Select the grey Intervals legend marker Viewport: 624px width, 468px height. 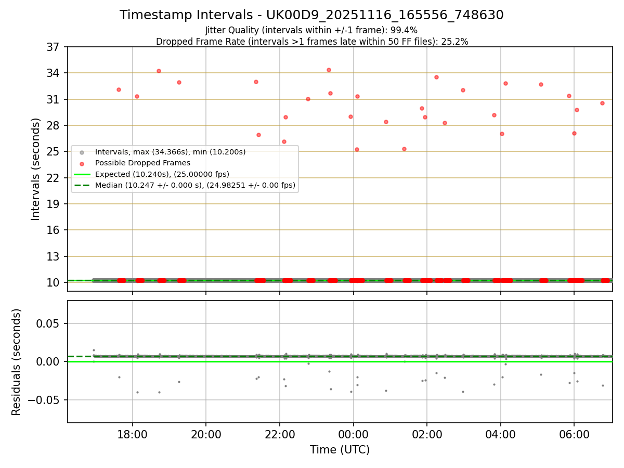click(82, 152)
